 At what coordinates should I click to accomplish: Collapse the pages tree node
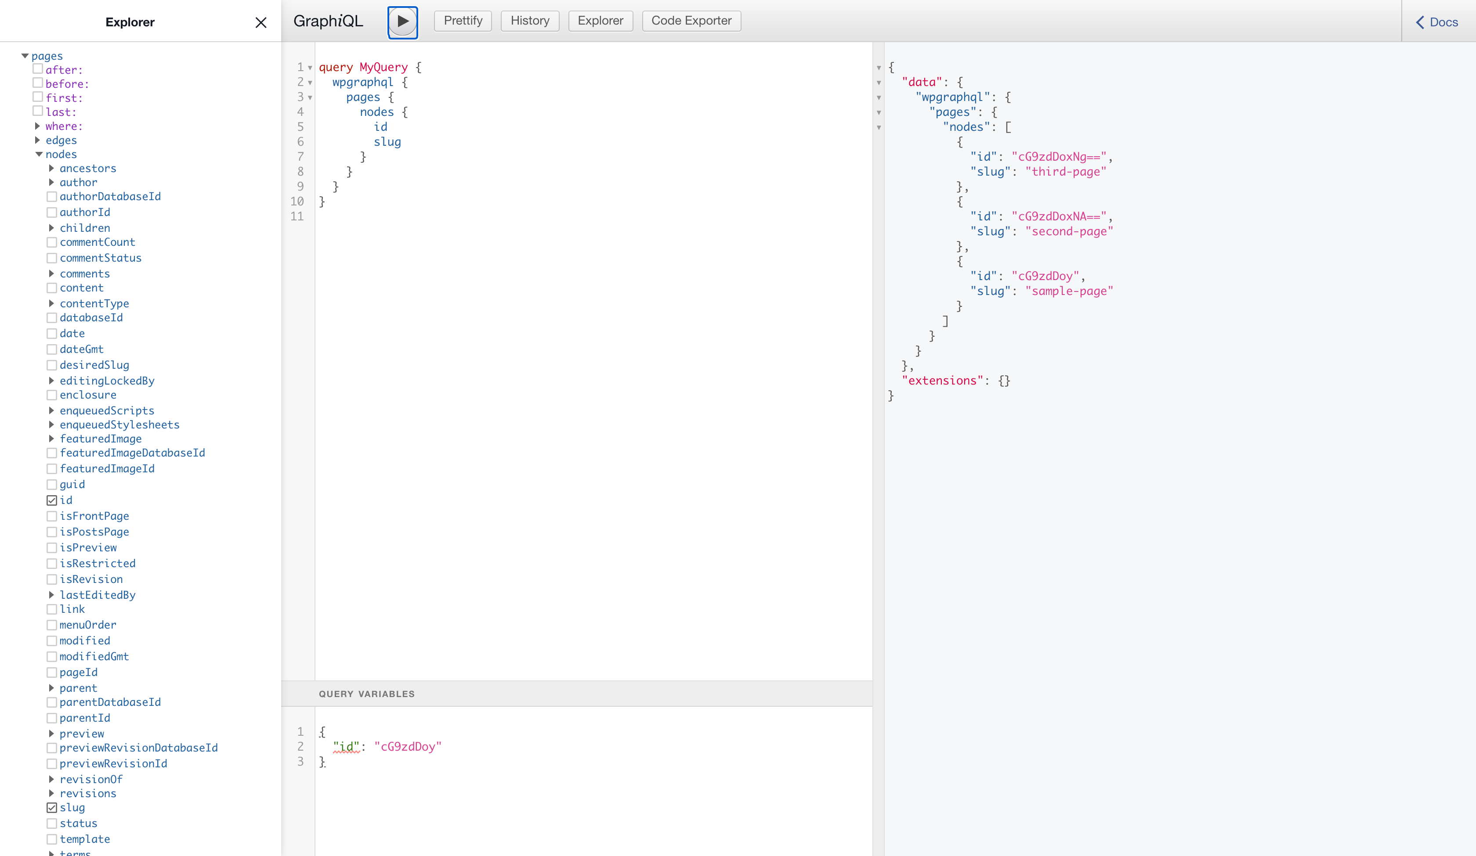tap(25, 56)
